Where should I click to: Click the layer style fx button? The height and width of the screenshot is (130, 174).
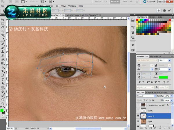(146, 128)
